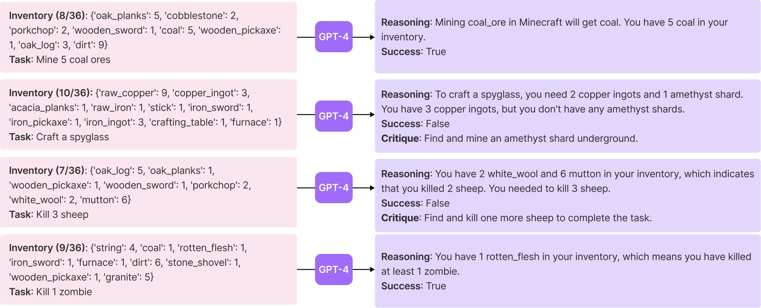Select the 'Kill 3 sheep' task text
Screen dimensions: 761x308
62,214
